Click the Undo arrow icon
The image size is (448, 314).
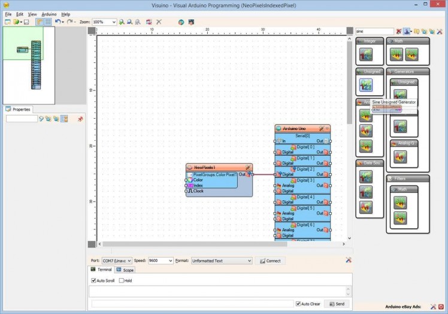(x=57, y=22)
